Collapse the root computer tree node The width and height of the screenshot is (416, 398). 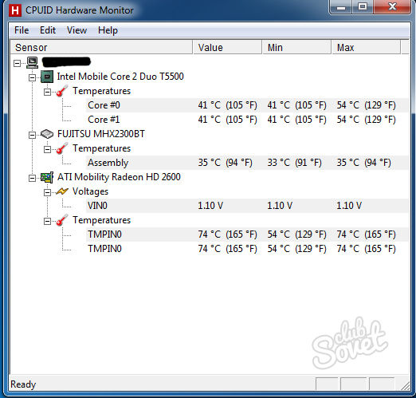17,63
